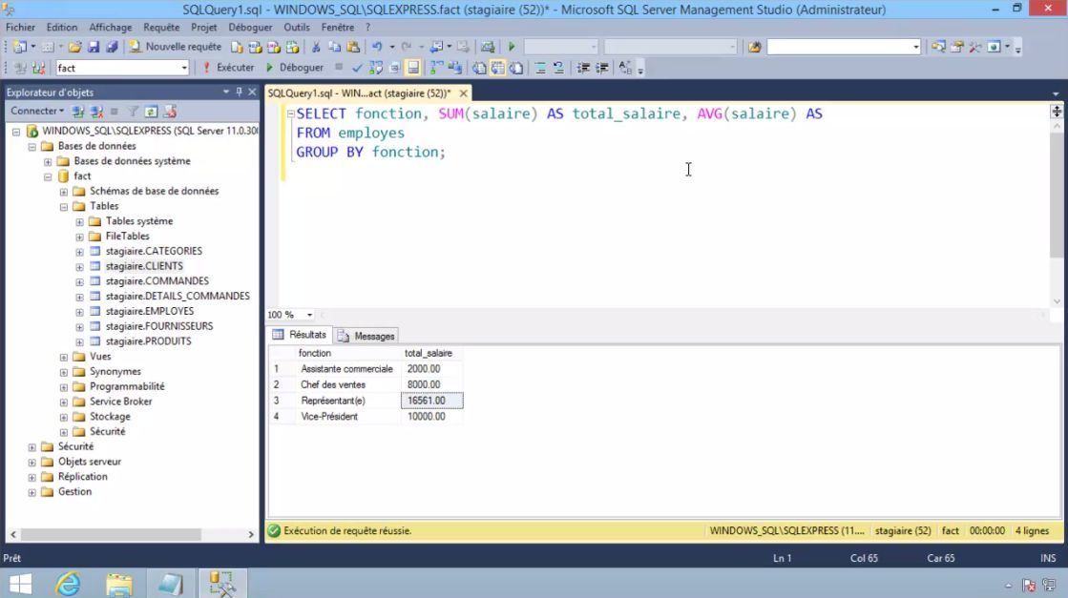The height and width of the screenshot is (598, 1068).
Task: Click Exécuter to run the query
Action: coord(229,68)
